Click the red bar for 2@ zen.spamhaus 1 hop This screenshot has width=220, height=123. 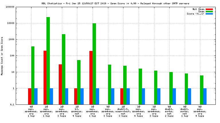point(45,77)
